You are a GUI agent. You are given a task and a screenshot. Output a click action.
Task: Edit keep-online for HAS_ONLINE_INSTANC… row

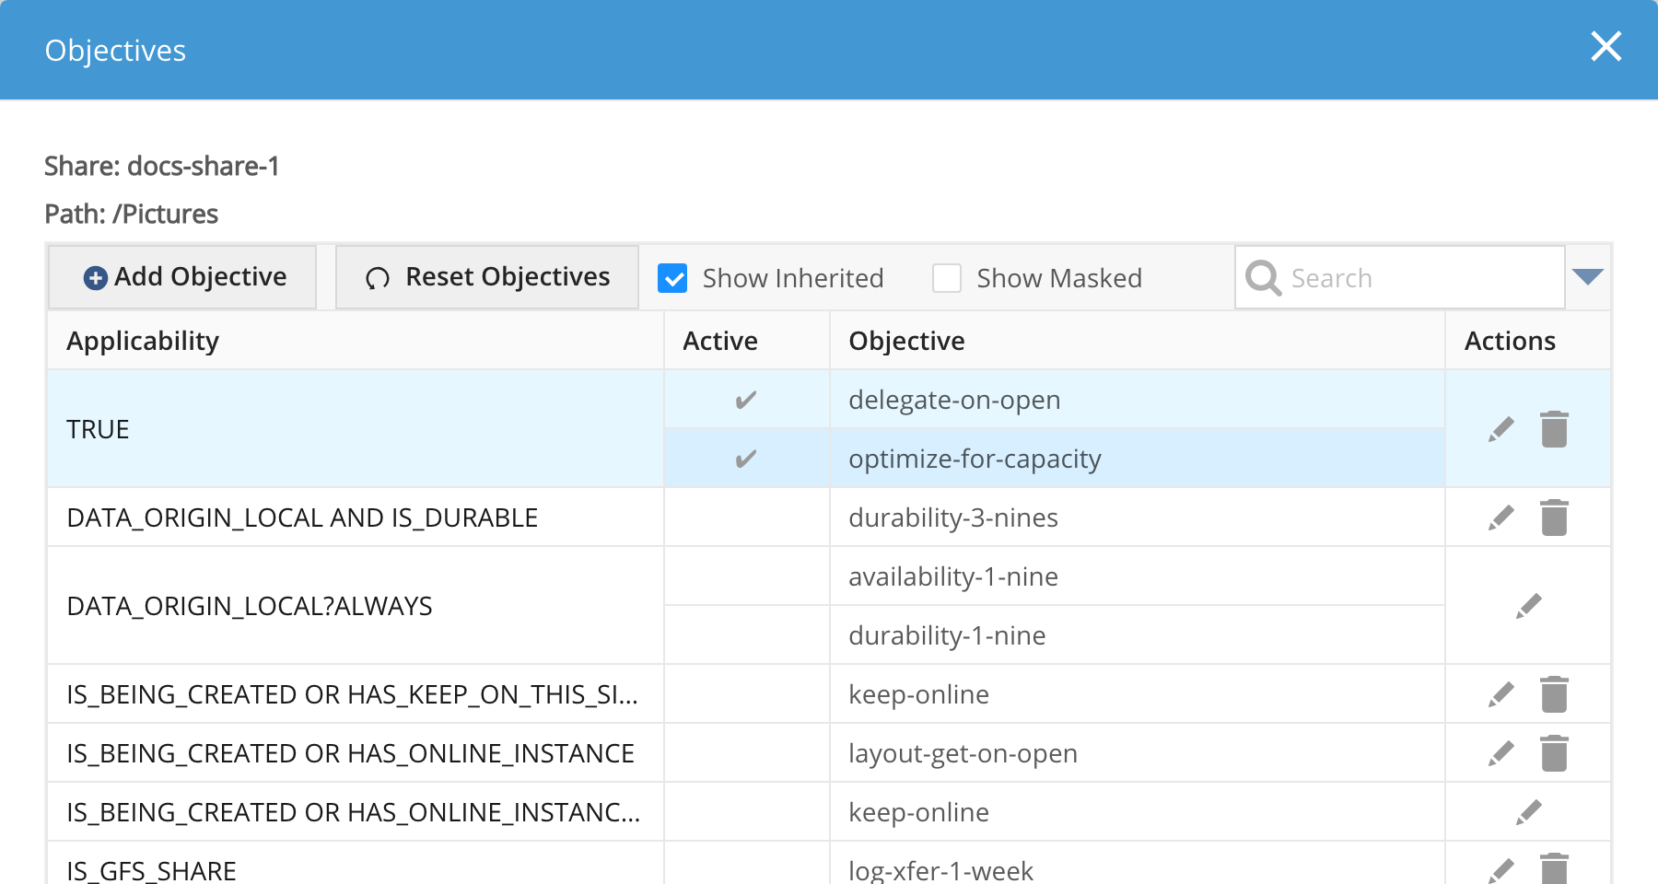pyautogui.click(x=1528, y=812)
